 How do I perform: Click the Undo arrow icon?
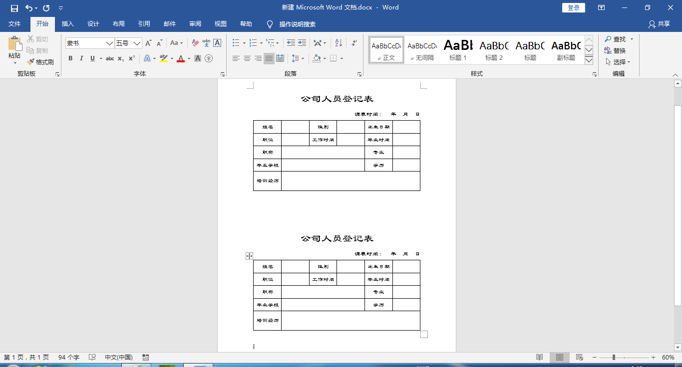29,8
